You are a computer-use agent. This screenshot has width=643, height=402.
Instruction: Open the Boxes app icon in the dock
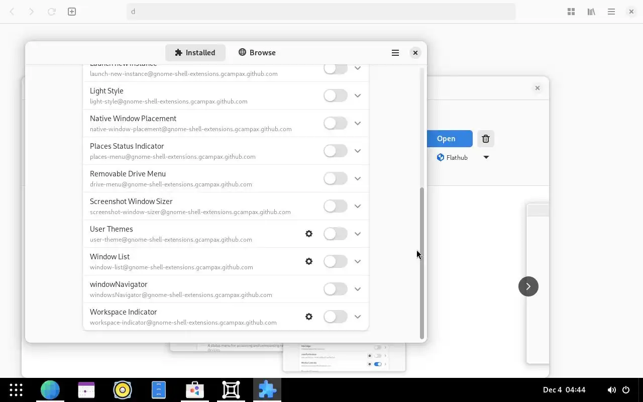coord(231,390)
